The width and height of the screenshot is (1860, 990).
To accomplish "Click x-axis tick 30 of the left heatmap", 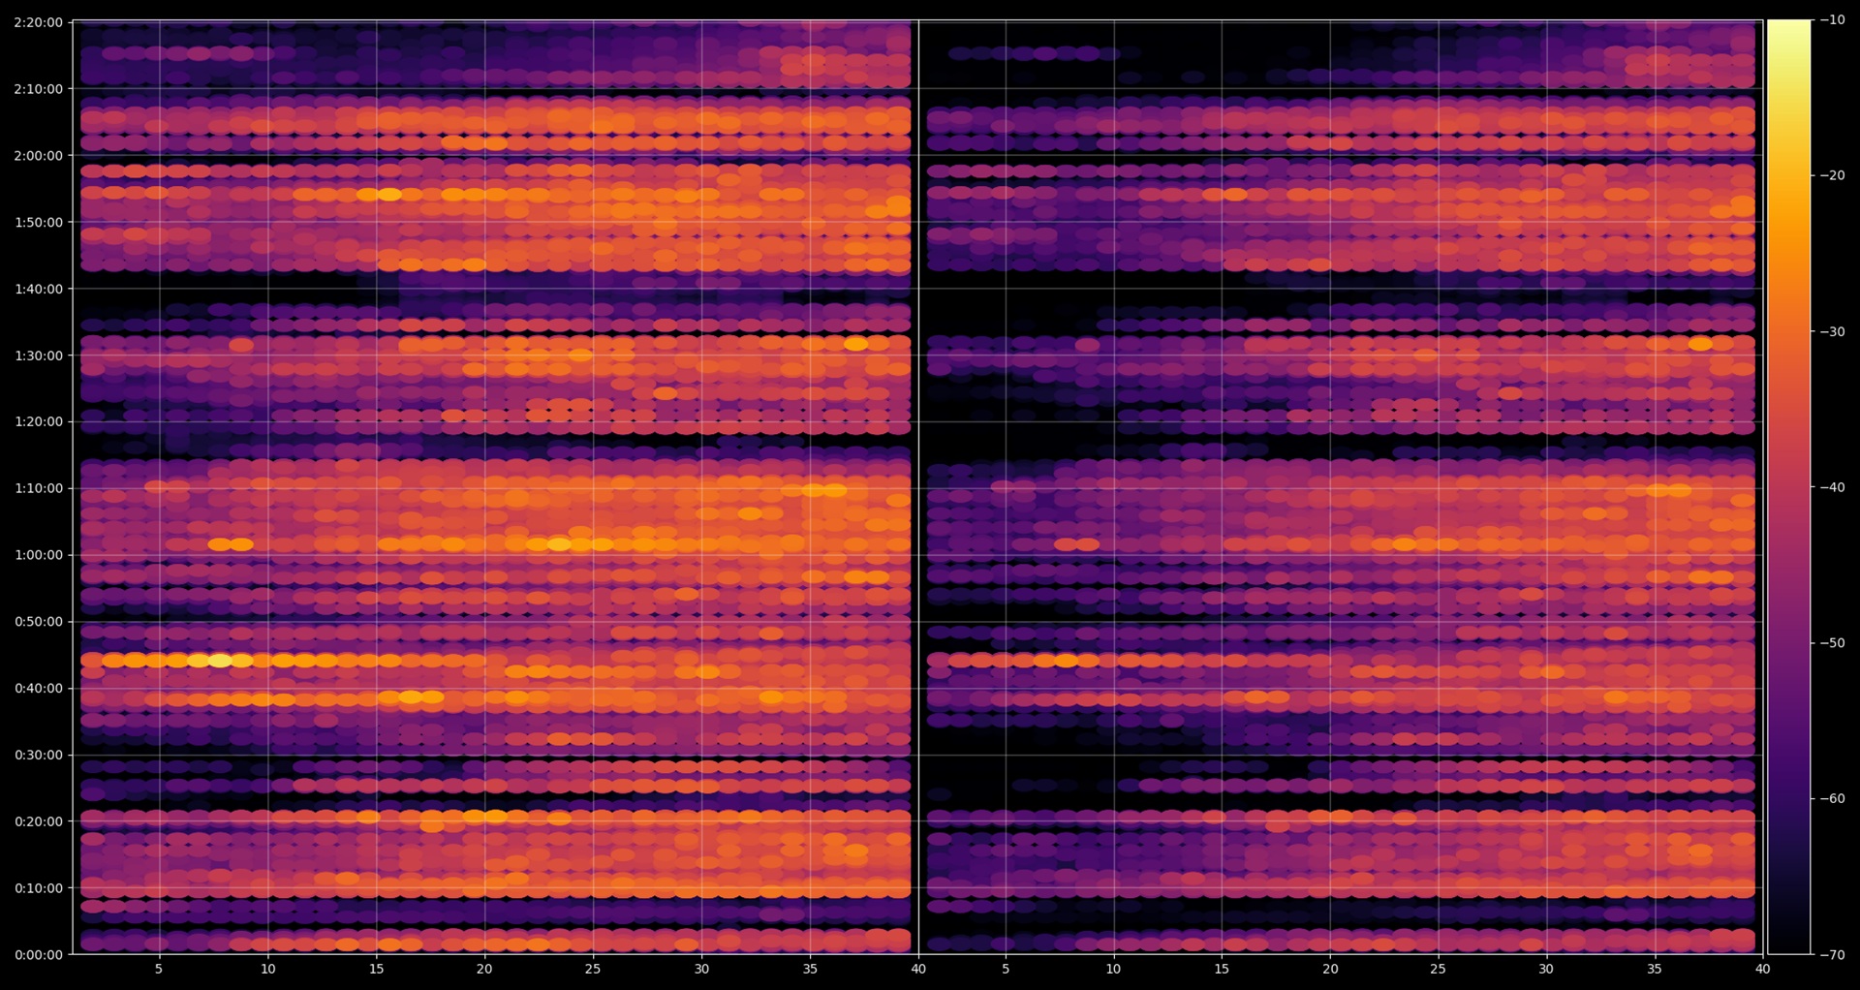I will [x=701, y=969].
